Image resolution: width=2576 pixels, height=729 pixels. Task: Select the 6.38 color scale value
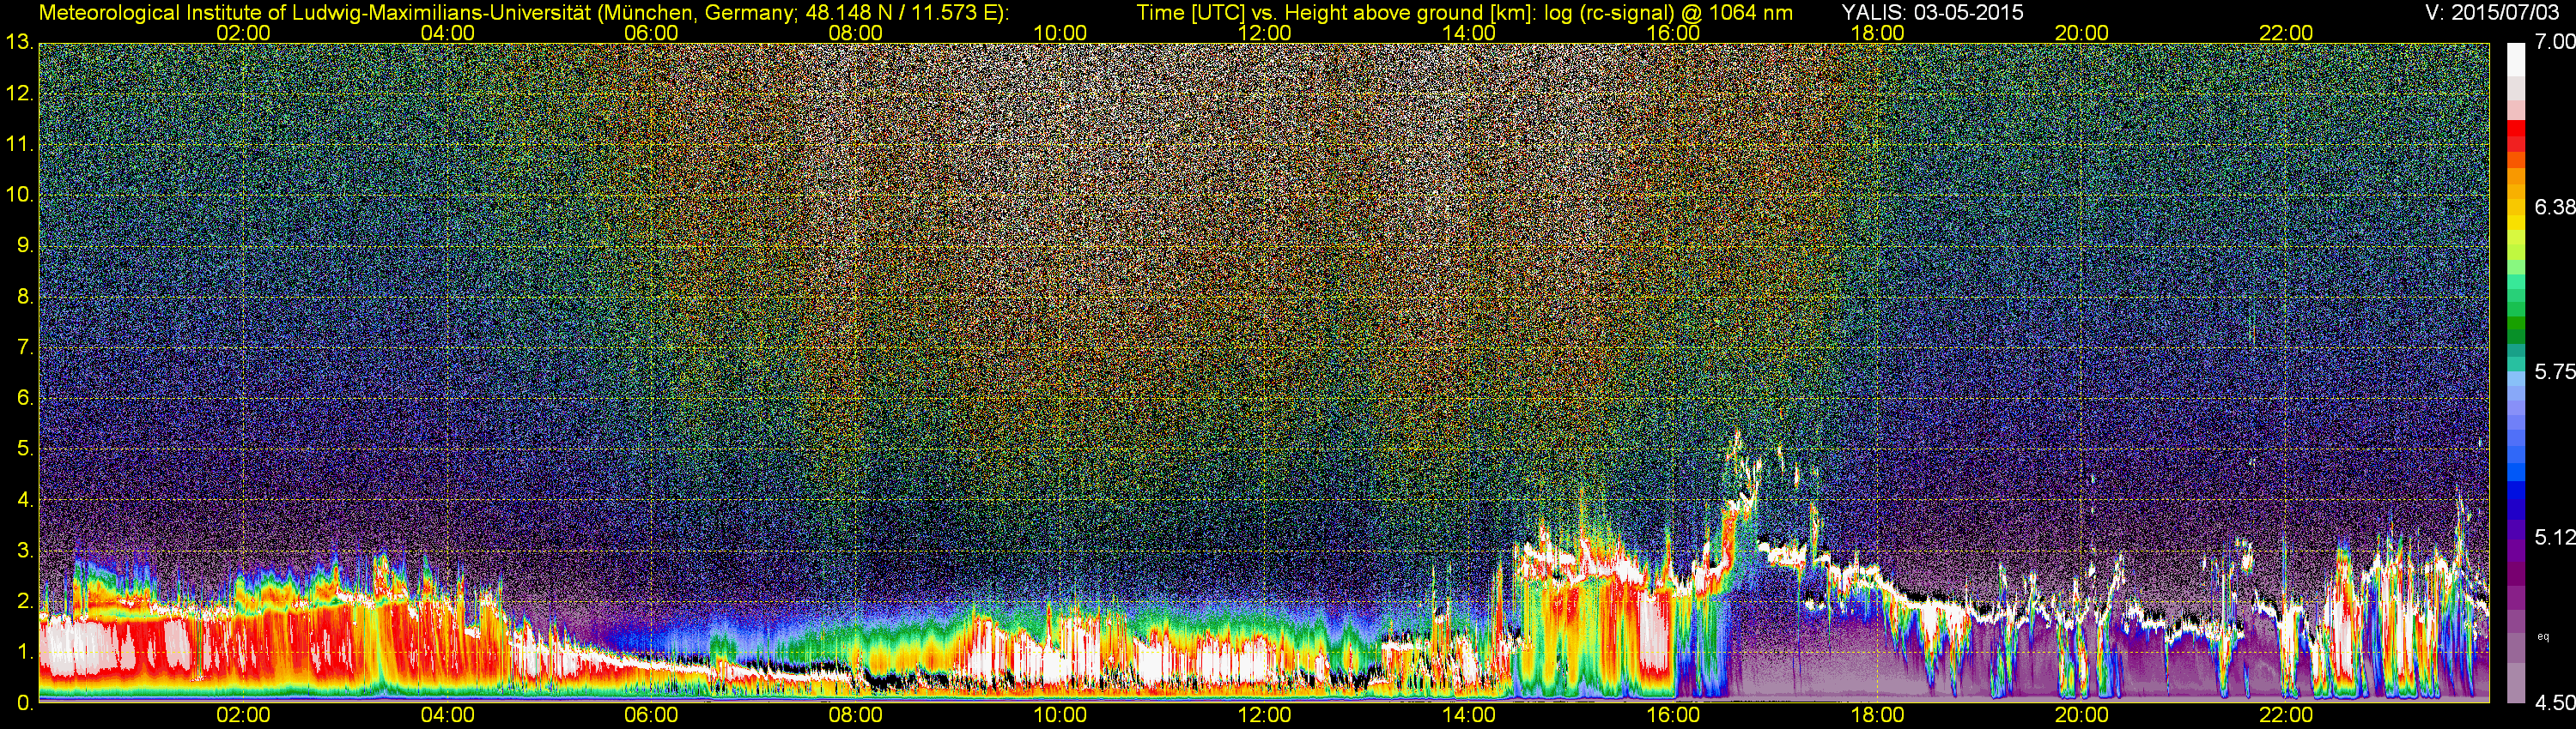2555,207
